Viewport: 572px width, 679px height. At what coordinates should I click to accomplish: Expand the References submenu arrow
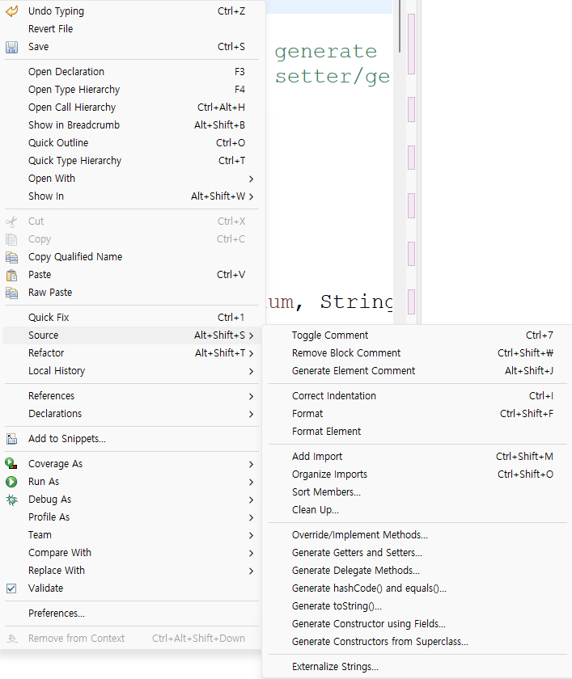pyautogui.click(x=252, y=396)
